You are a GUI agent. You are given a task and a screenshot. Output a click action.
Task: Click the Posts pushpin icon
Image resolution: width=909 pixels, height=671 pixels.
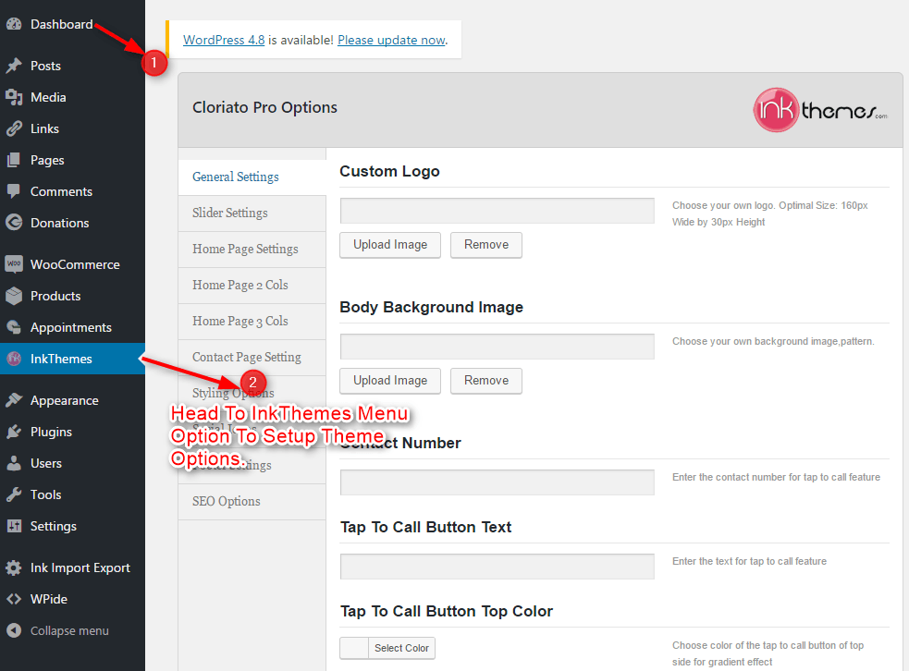coord(14,66)
